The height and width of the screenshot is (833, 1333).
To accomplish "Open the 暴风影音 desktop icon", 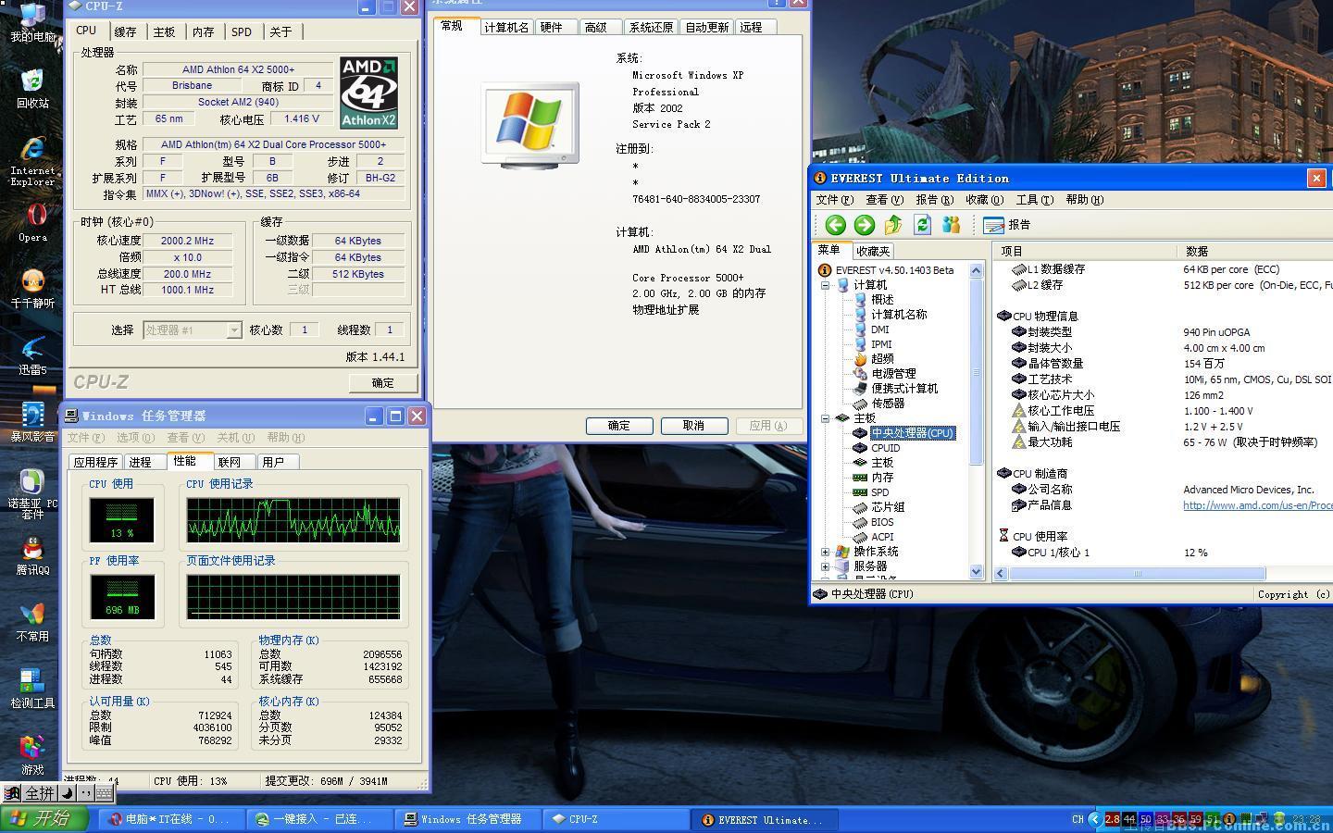I will (x=32, y=421).
